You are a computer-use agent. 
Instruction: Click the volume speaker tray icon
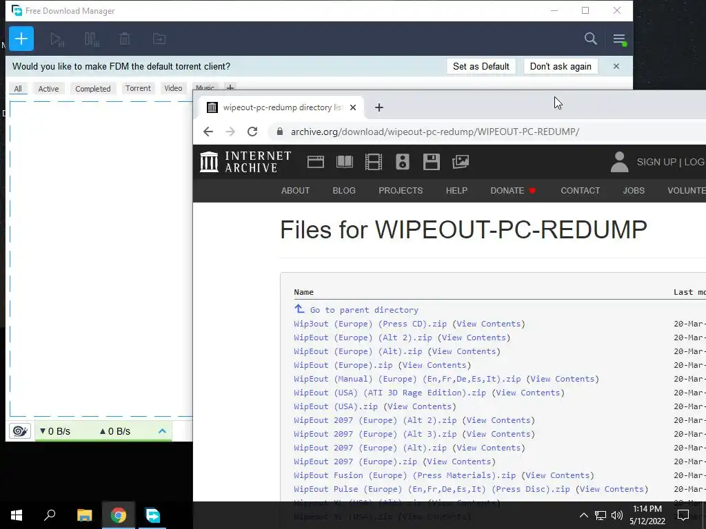pos(617,515)
